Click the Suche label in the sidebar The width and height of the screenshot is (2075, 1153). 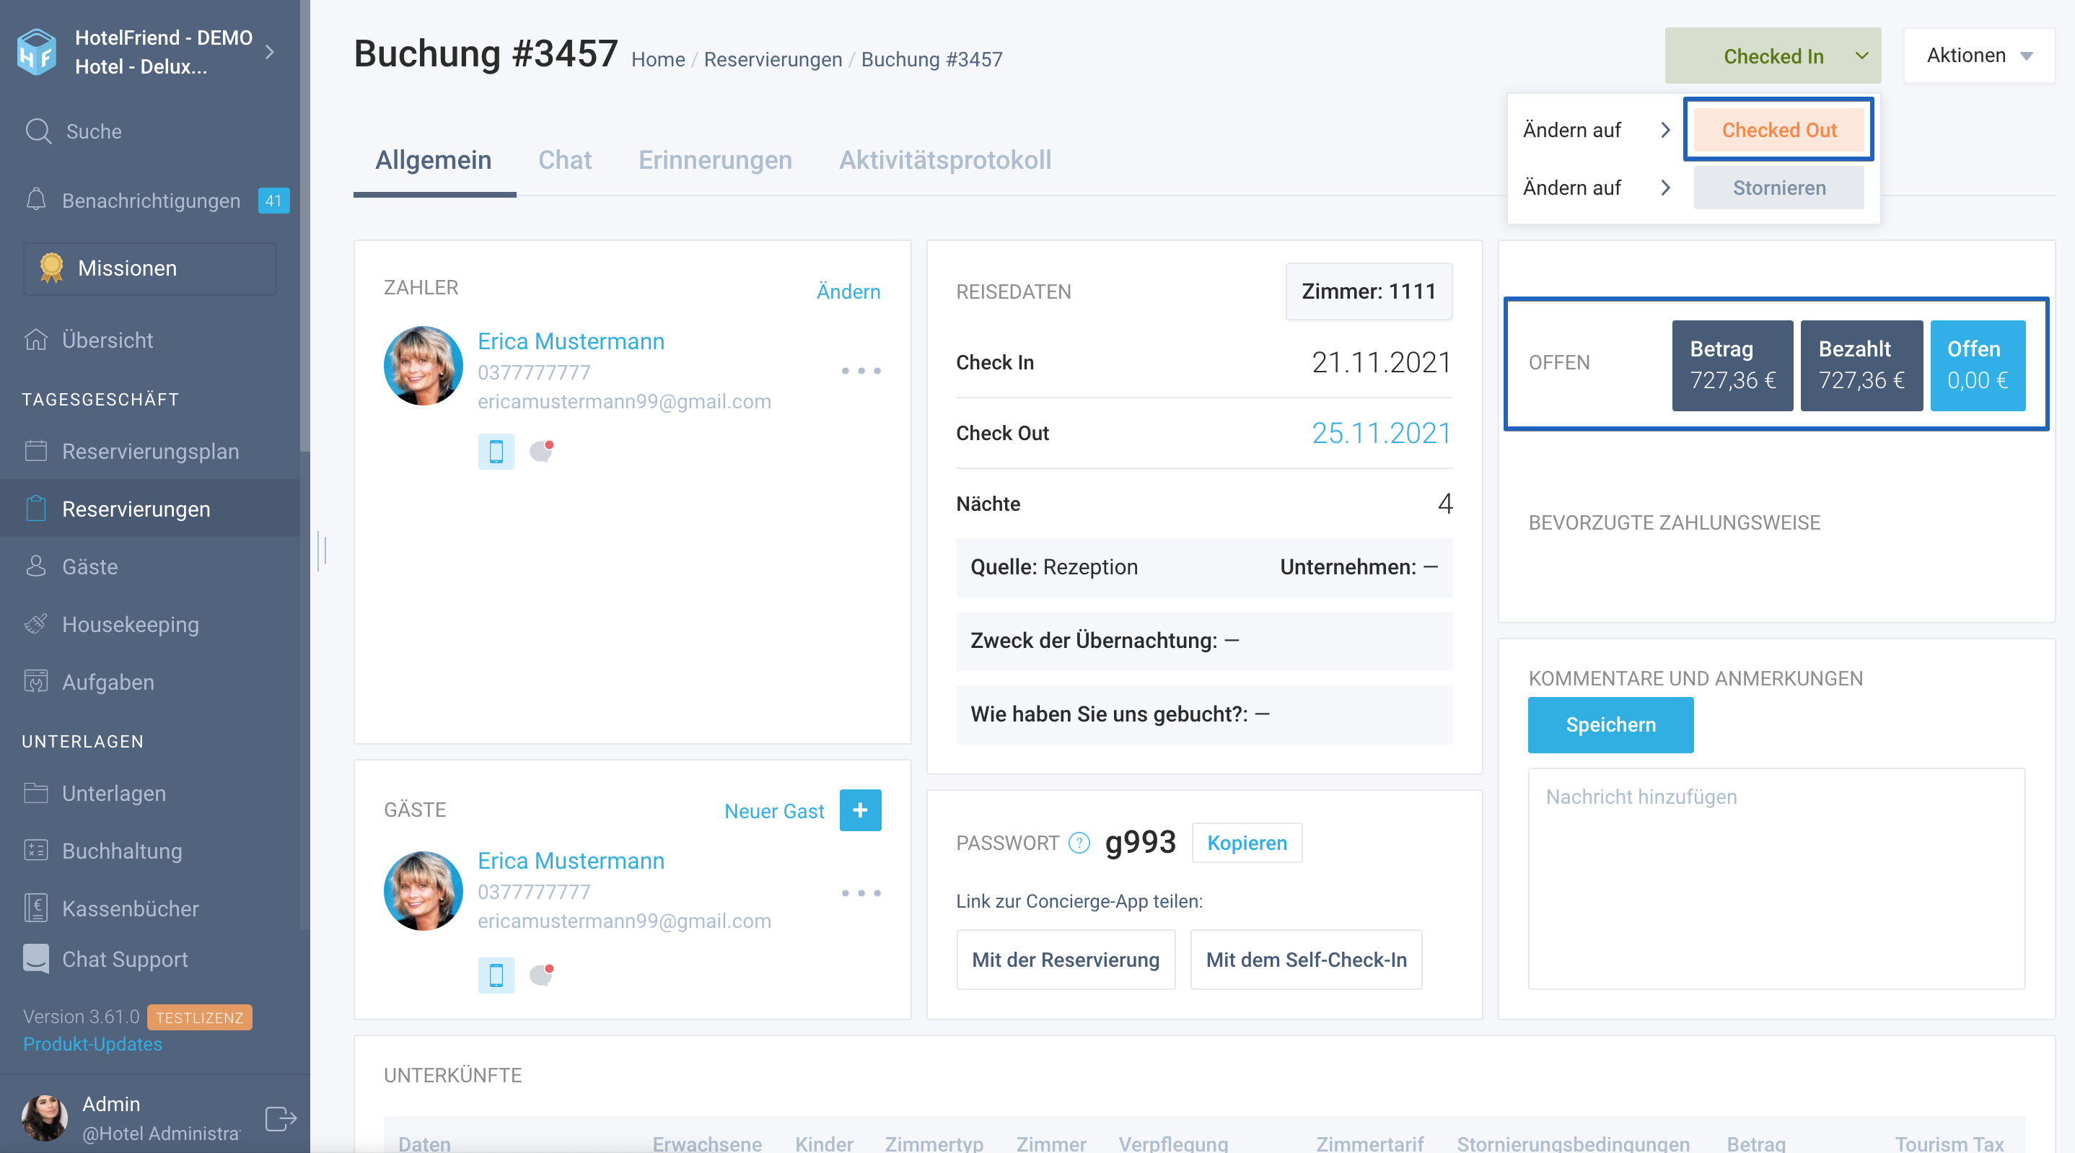coord(94,131)
